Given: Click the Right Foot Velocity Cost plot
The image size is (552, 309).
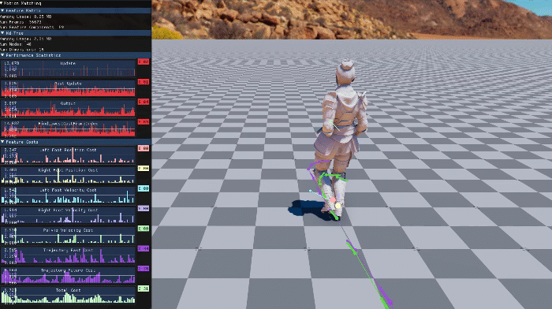Looking at the screenshot, I should pos(68,215).
